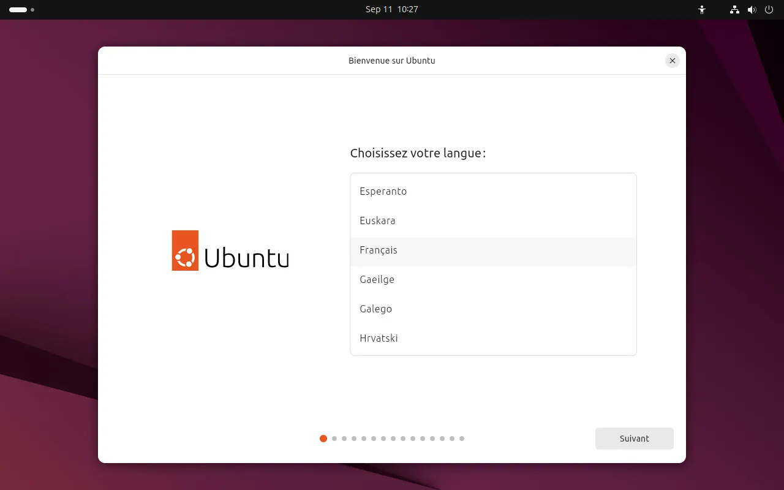Click the orange first page indicator dot
784x490 pixels.
pyautogui.click(x=323, y=439)
